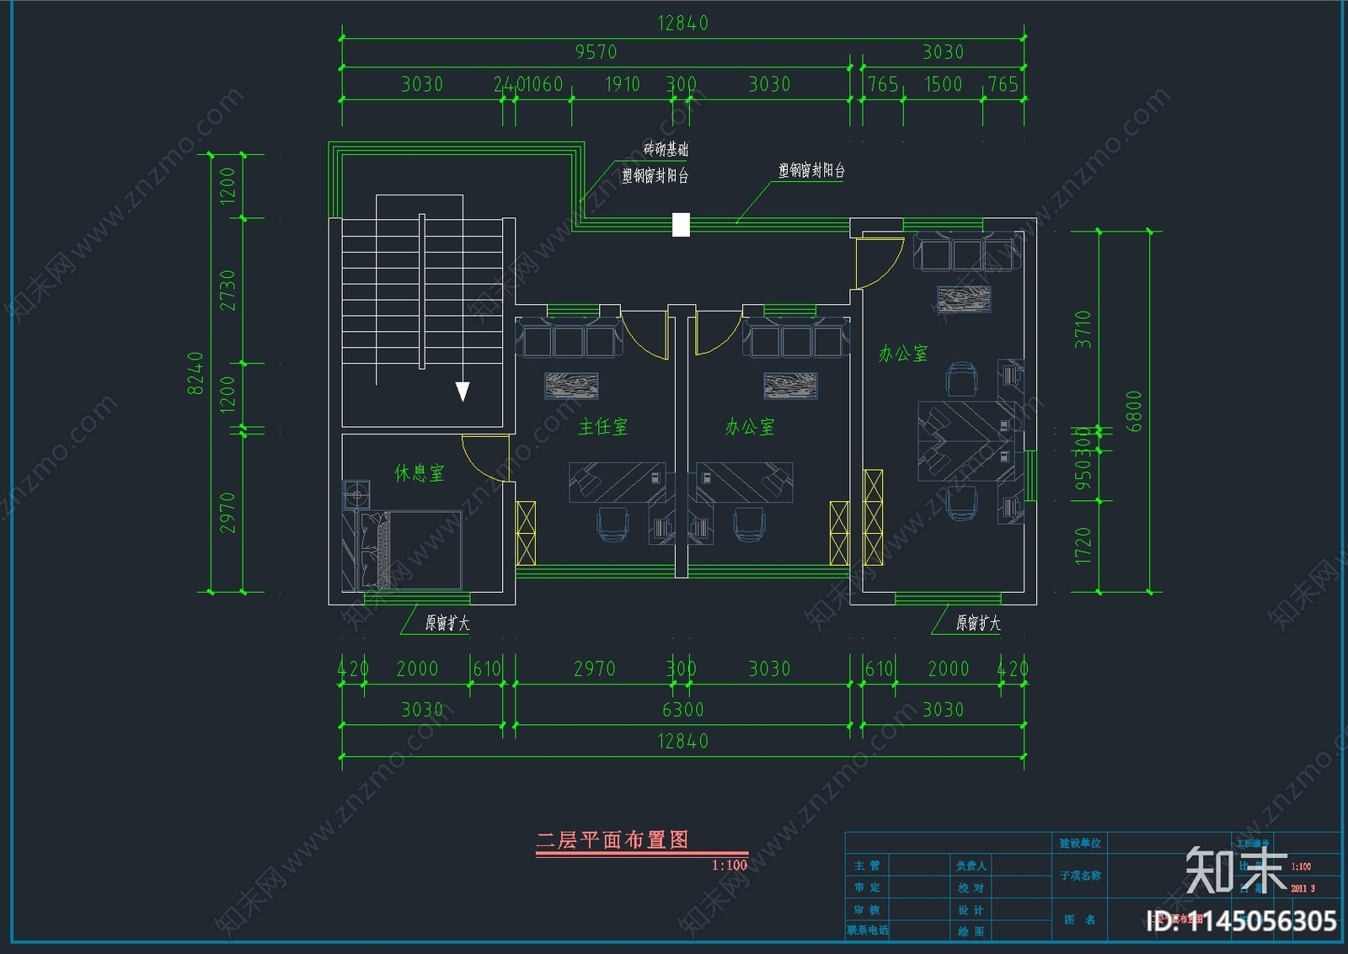Click the 塑钢窗封阳台 note below 砖砌基础

click(x=655, y=175)
